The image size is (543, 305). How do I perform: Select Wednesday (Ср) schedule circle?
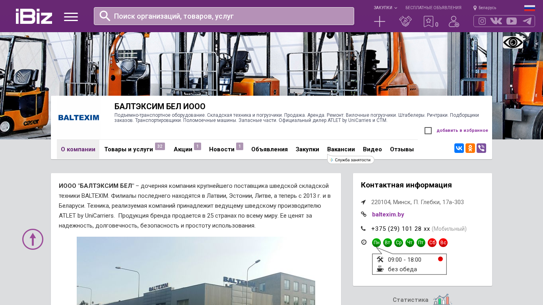[x=399, y=243]
